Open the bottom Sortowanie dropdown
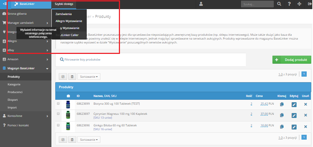This screenshot has width=313, height=147. click(89, 140)
